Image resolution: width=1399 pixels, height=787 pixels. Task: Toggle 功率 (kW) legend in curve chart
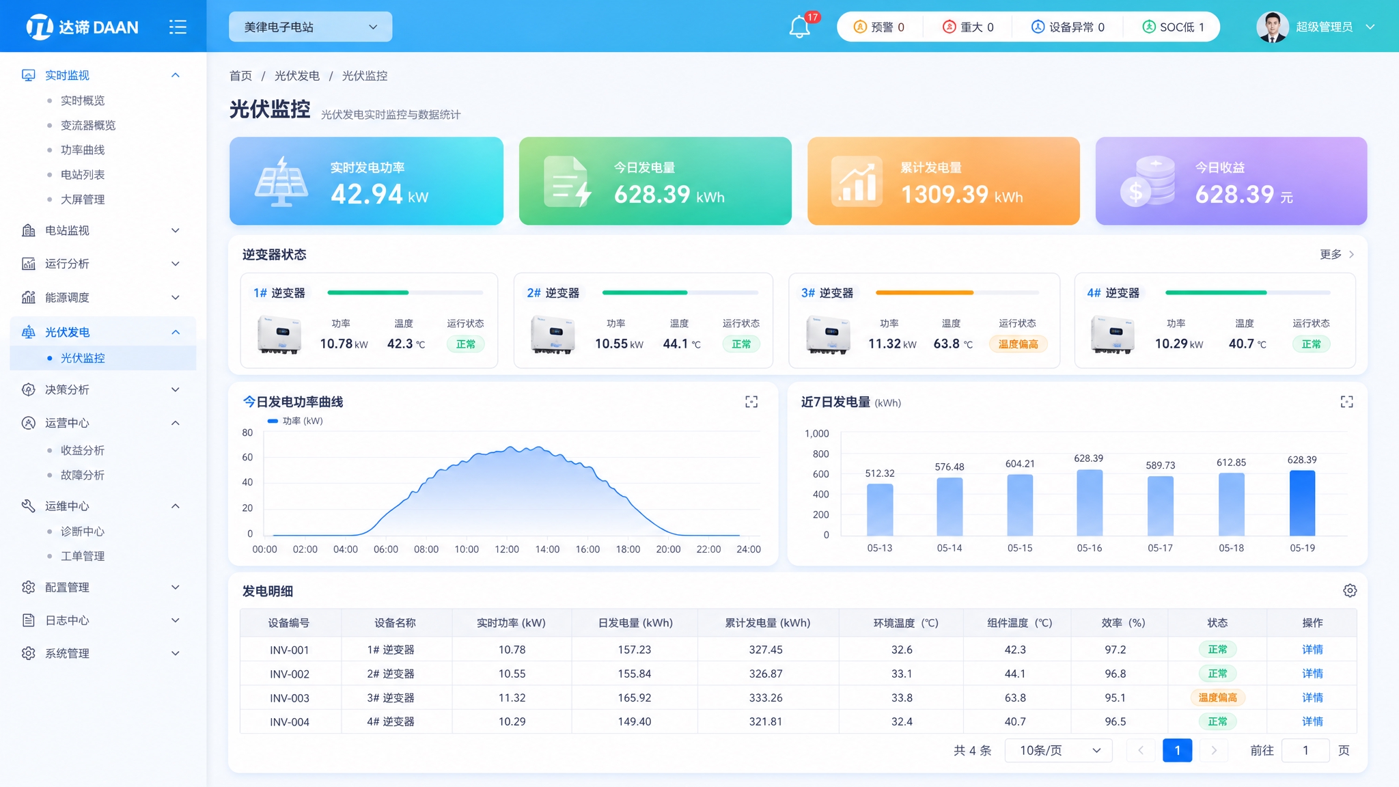(295, 421)
